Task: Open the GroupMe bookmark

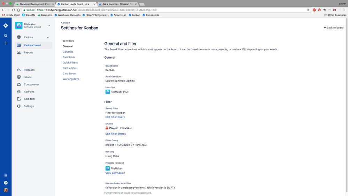Action: pyautogui.click(x=29, y=15)
